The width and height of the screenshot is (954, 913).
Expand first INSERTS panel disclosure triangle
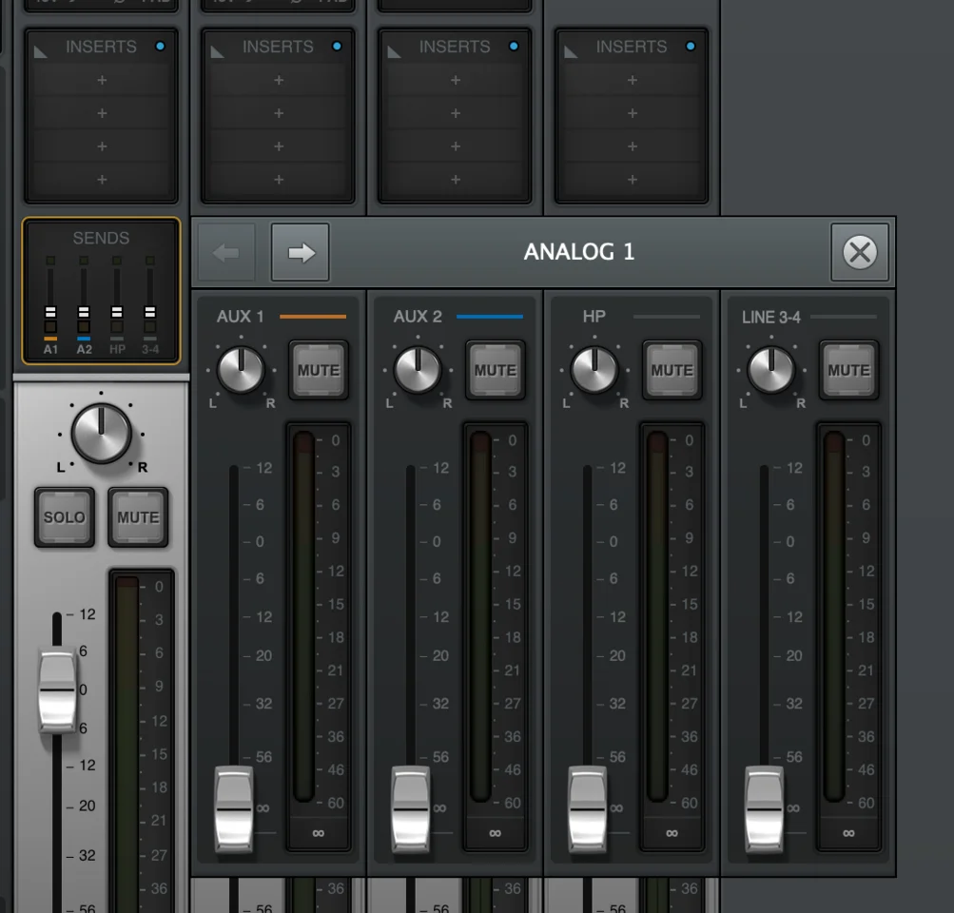point(41,50)
